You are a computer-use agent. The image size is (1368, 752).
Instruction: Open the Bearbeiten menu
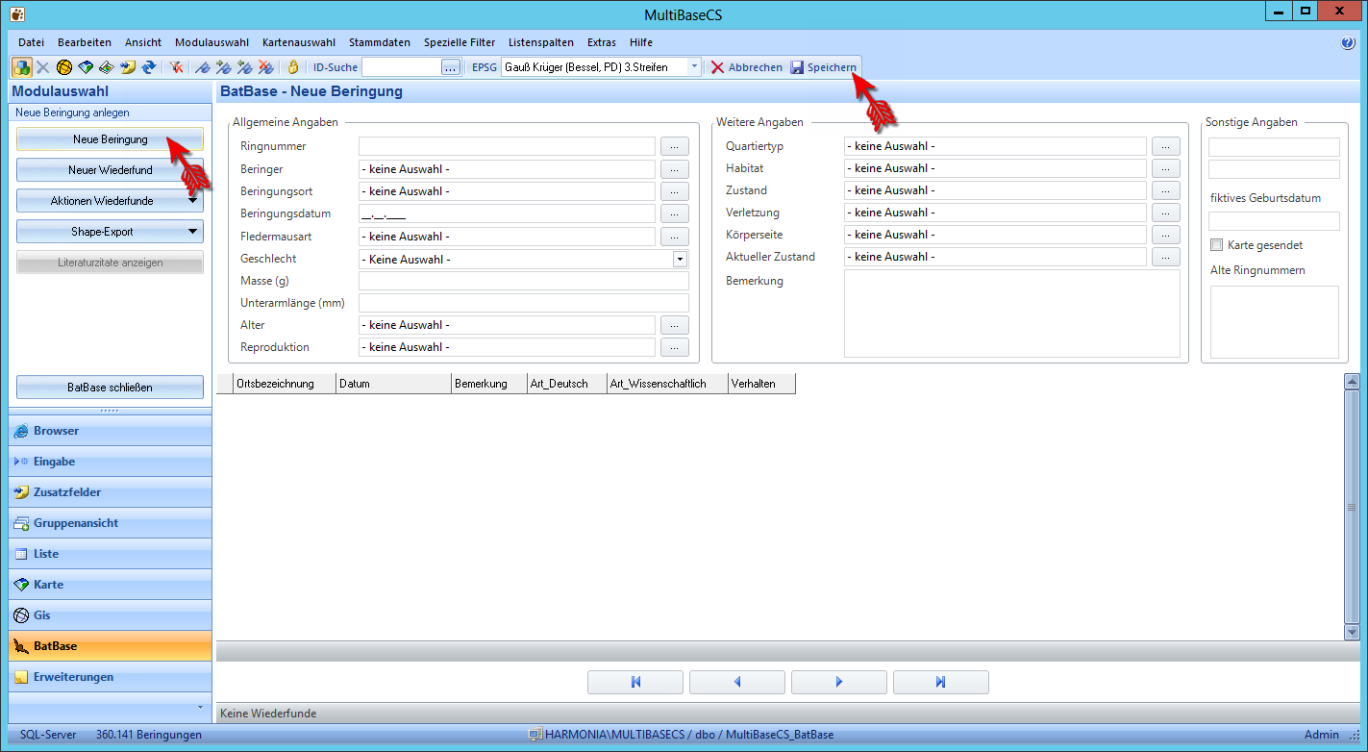(x=85, y=42)
